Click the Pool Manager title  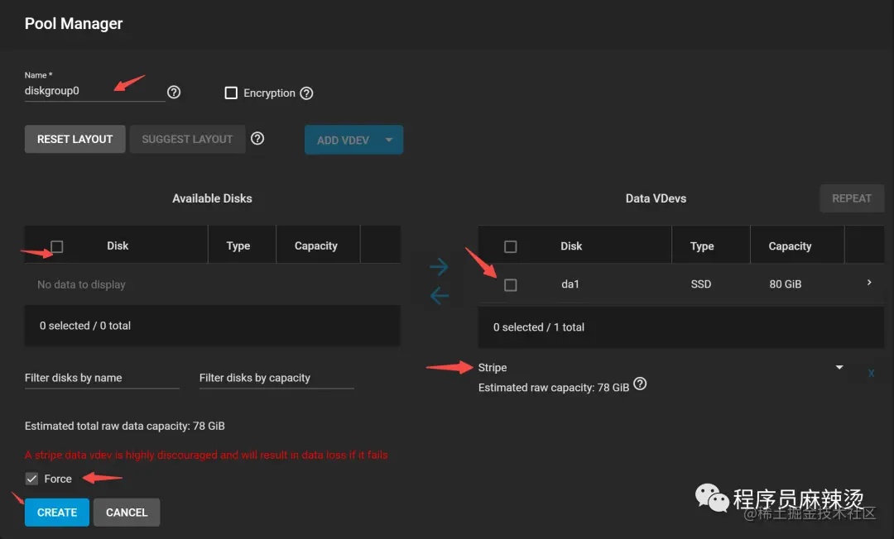tap(74, 24)
